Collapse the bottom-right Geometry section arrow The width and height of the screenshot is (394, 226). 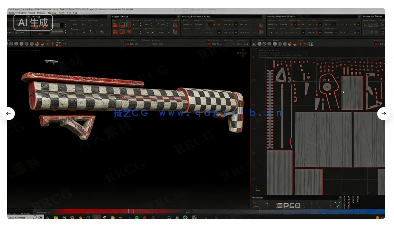coord(340,197)
